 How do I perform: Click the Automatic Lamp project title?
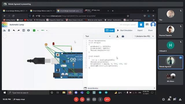pyautogui.click(x=17, y=25)
